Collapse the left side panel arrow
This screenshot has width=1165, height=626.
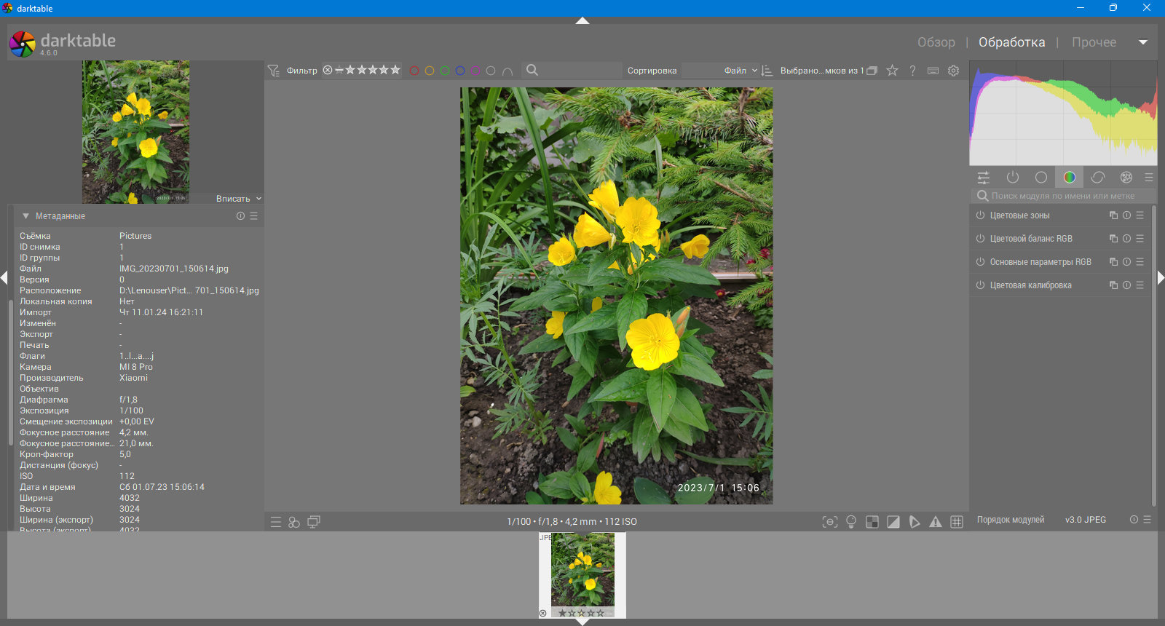coord(4,277)
